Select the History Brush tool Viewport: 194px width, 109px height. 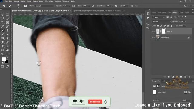(2, 34)
